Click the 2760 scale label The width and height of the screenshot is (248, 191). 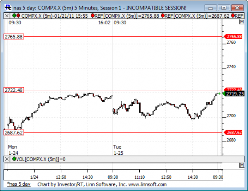click(x=231, y=42)
